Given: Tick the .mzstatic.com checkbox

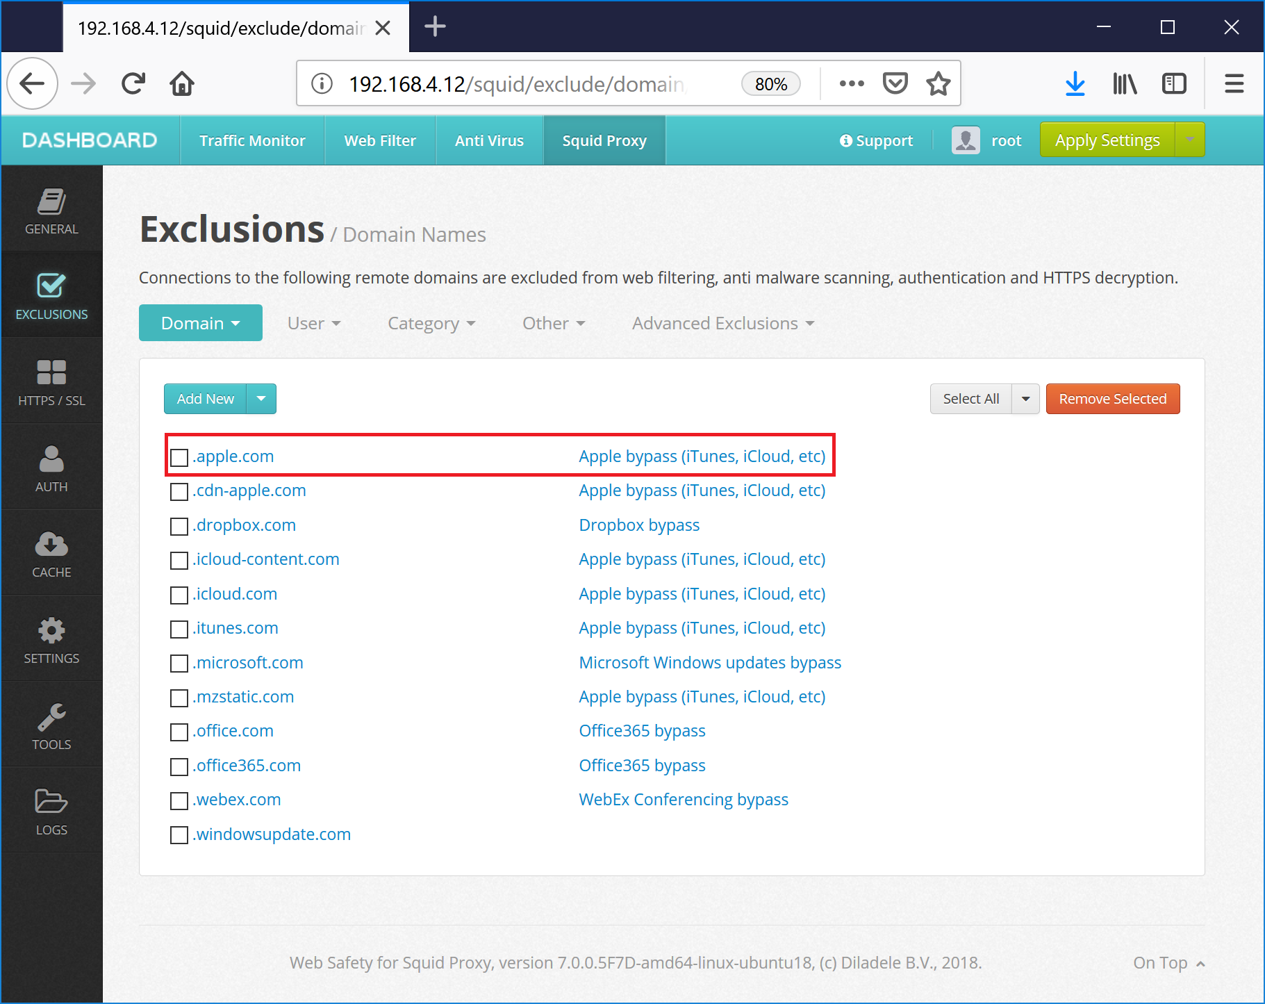Looking at the screenshot, I should coord(179,698).
